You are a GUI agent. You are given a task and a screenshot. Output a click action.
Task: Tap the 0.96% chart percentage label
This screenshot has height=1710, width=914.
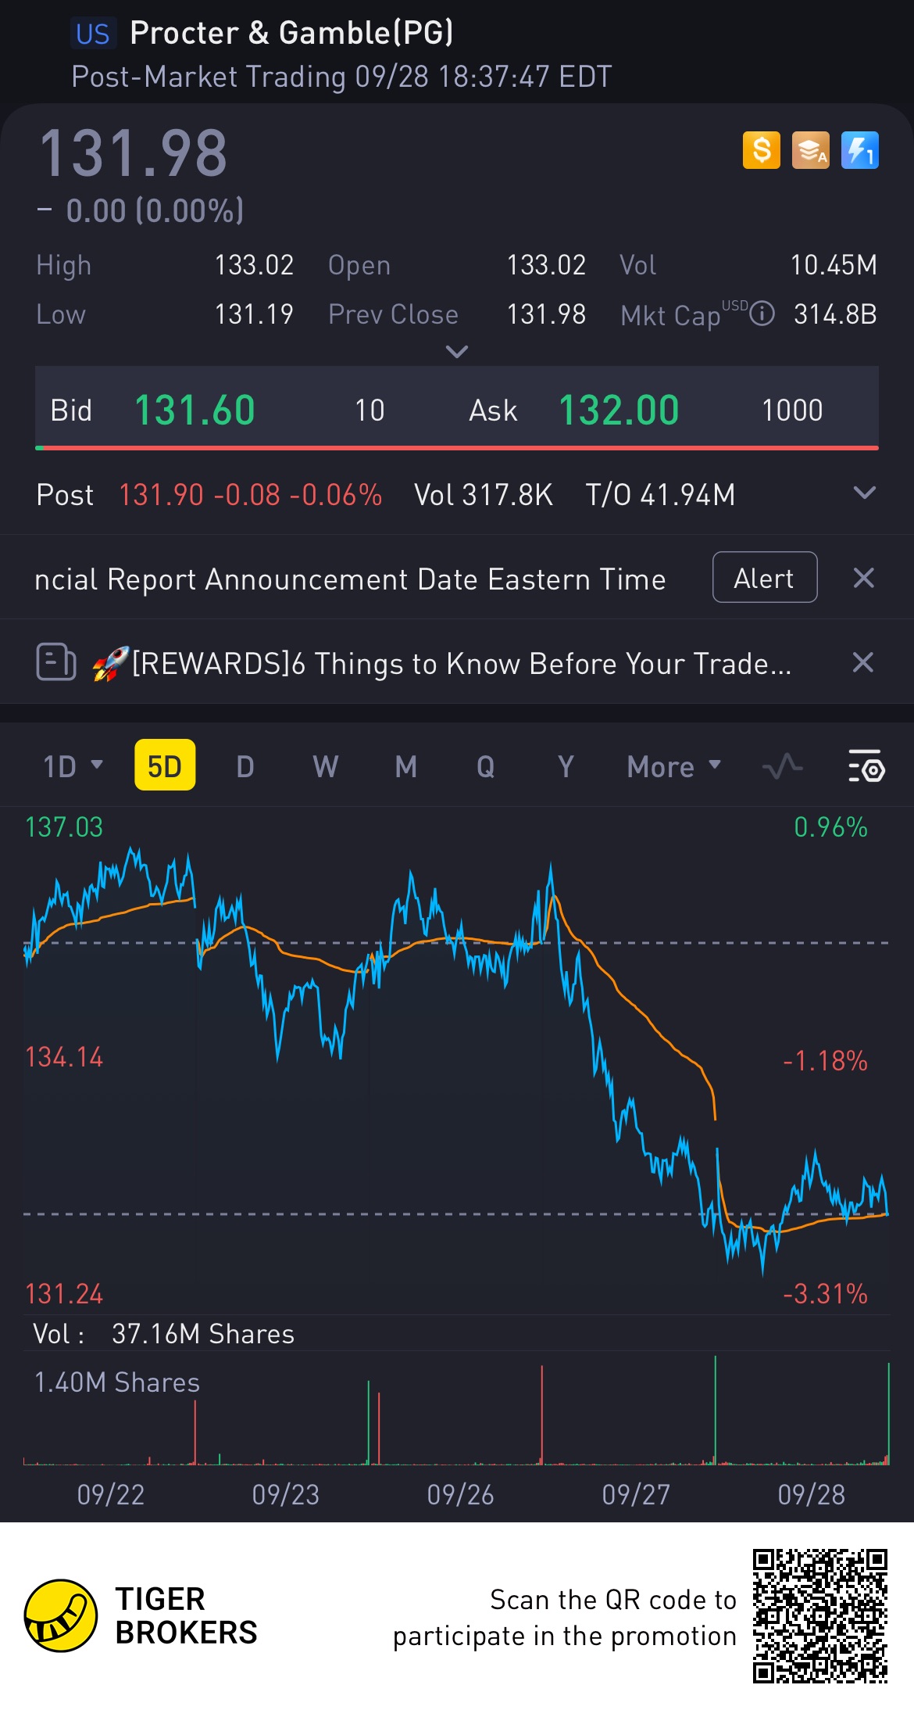pyautogui.click(x=830, y=827)
